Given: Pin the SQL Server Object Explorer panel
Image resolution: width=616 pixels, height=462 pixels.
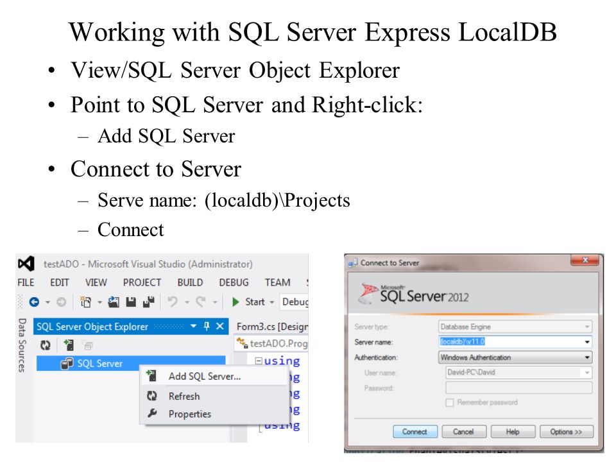Looking at the screenshot, I should pos(207,326).
